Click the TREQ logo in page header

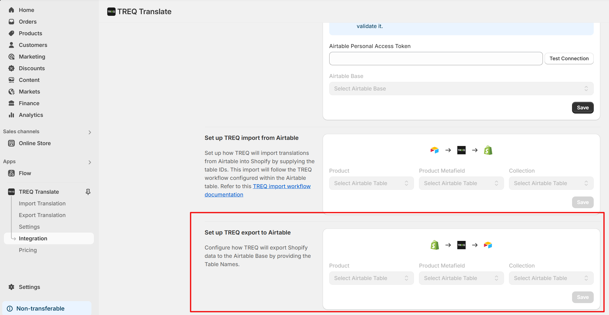(111, 12)
